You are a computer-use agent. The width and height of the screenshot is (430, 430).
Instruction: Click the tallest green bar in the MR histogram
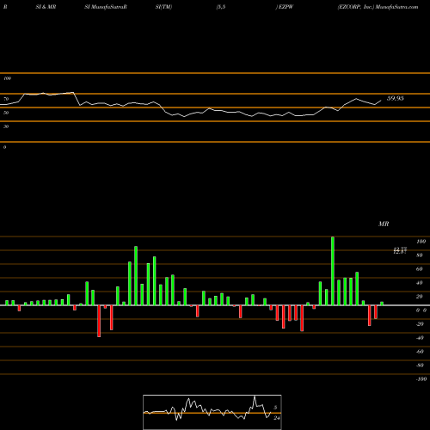pos(333,271)
